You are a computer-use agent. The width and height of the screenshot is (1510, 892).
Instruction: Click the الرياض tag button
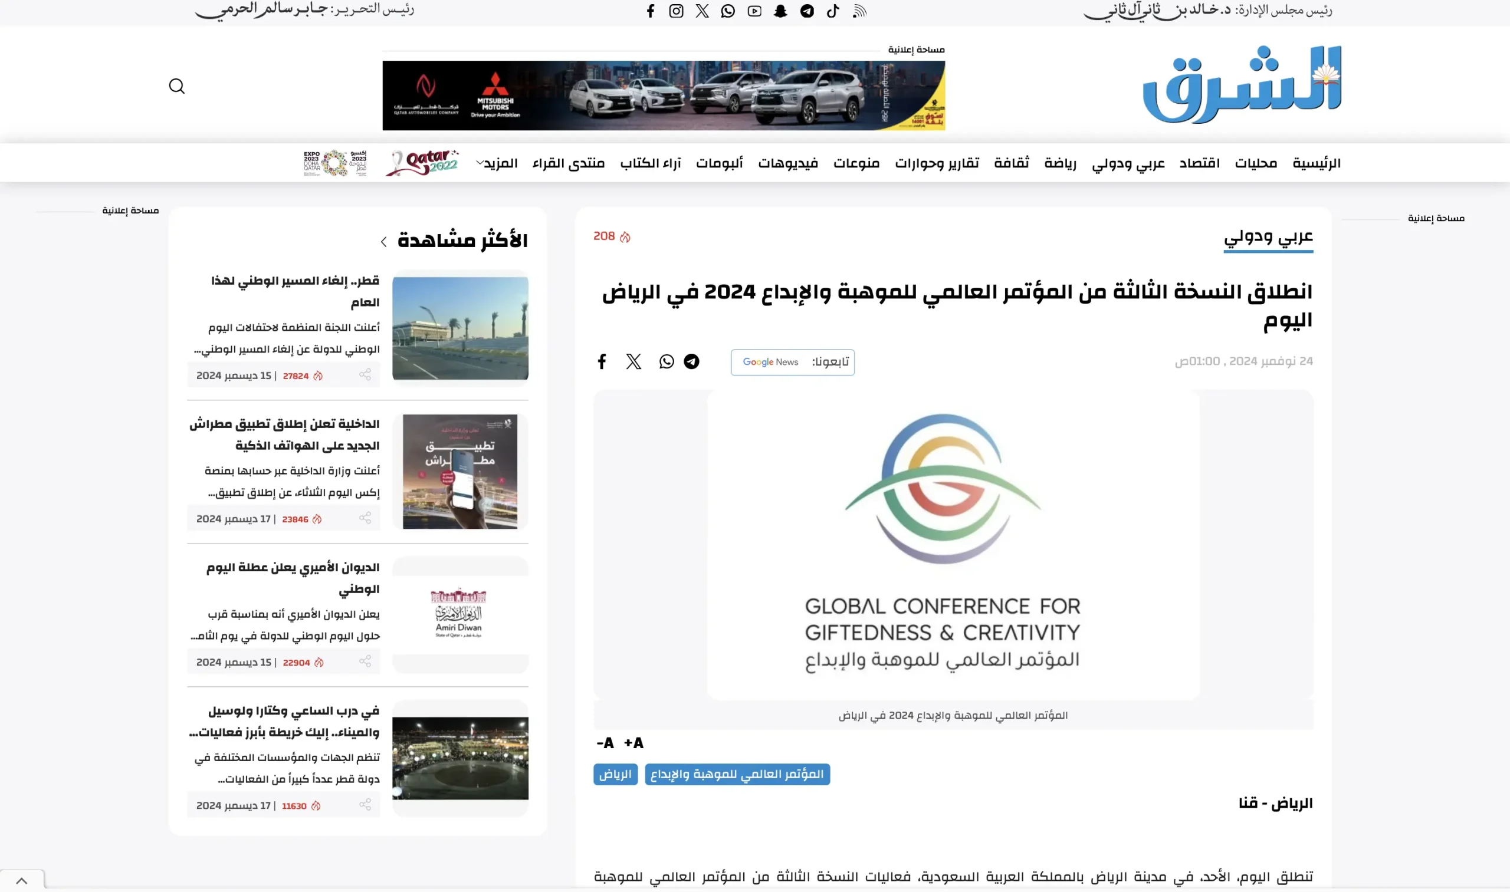click(x=615, y=774)
